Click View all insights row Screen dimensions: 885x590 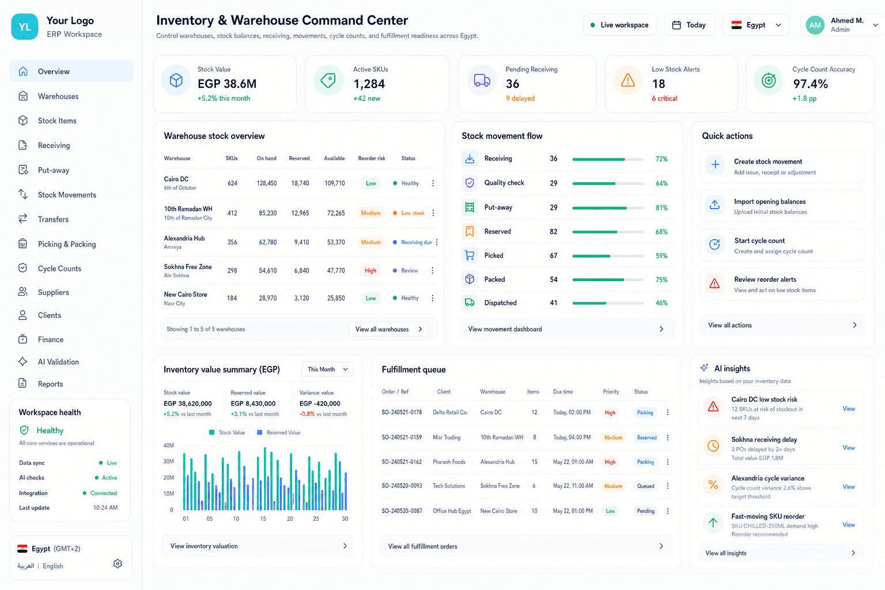click(781, 553)
